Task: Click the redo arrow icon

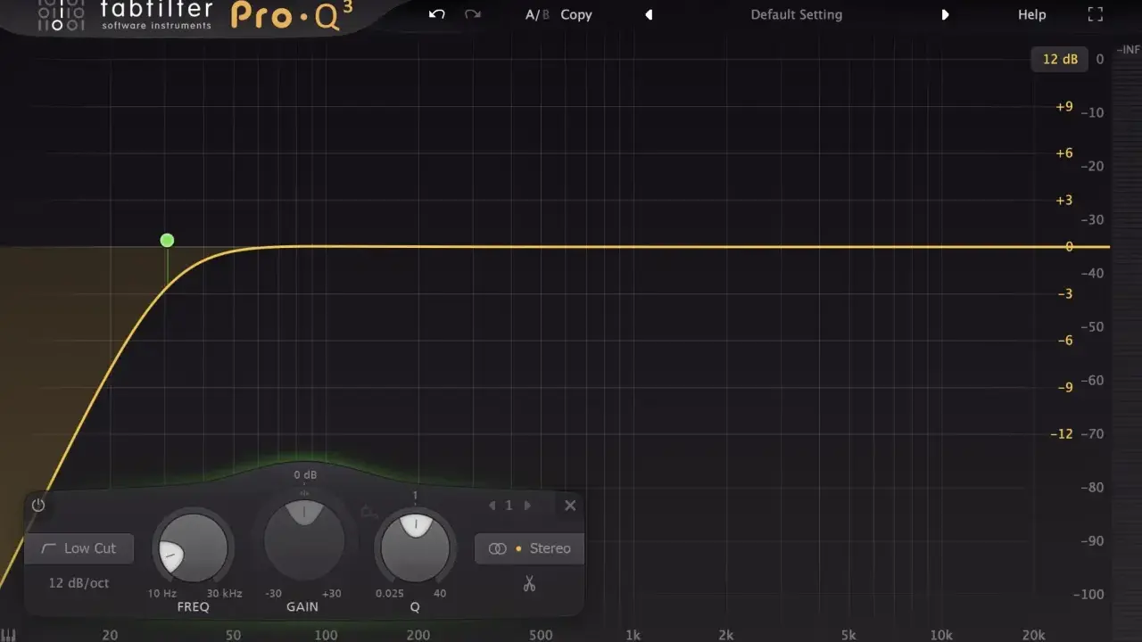Action: [x=473, y=14]
